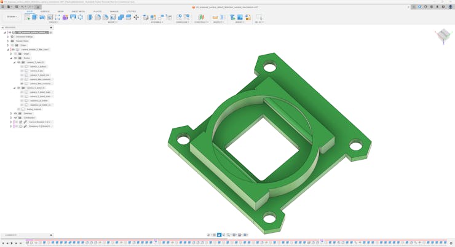The image size is (455, 247).
Task: Click the Measure ruler icon
Action: pyautogui.click(x=215, y=17)
